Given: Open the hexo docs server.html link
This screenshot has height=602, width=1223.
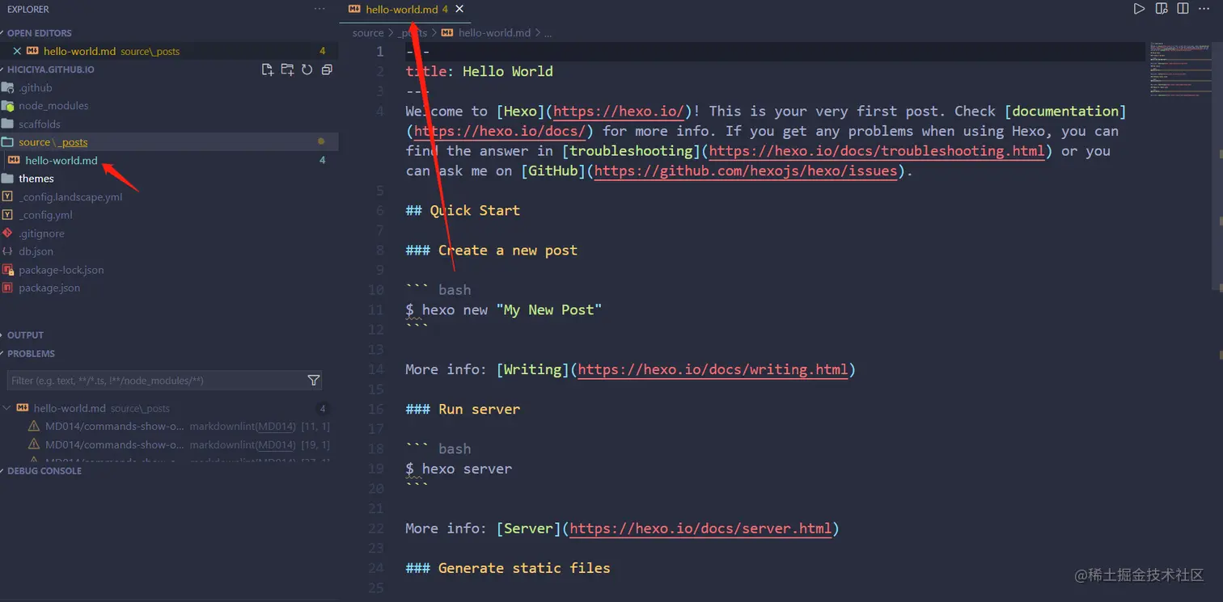Looking at the screenshot, I should tap(700, 529).
